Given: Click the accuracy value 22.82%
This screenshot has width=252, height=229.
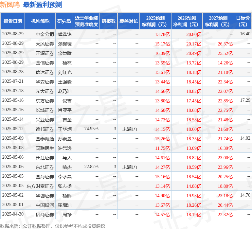Looking at the screenshot, I should point(91,167).
